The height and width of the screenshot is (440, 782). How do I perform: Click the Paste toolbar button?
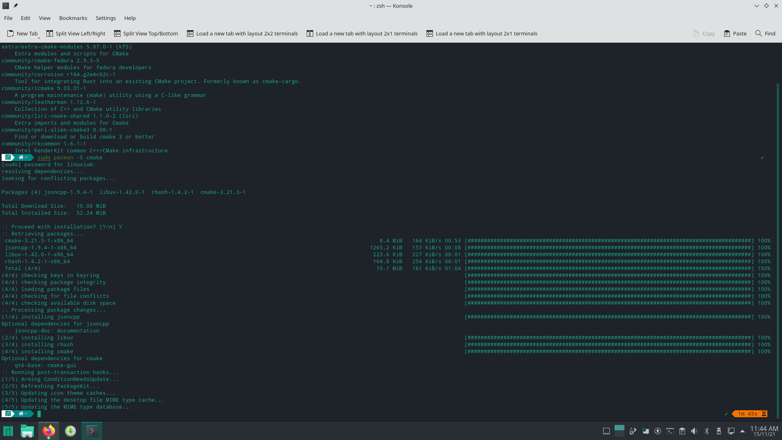point(735,33)
